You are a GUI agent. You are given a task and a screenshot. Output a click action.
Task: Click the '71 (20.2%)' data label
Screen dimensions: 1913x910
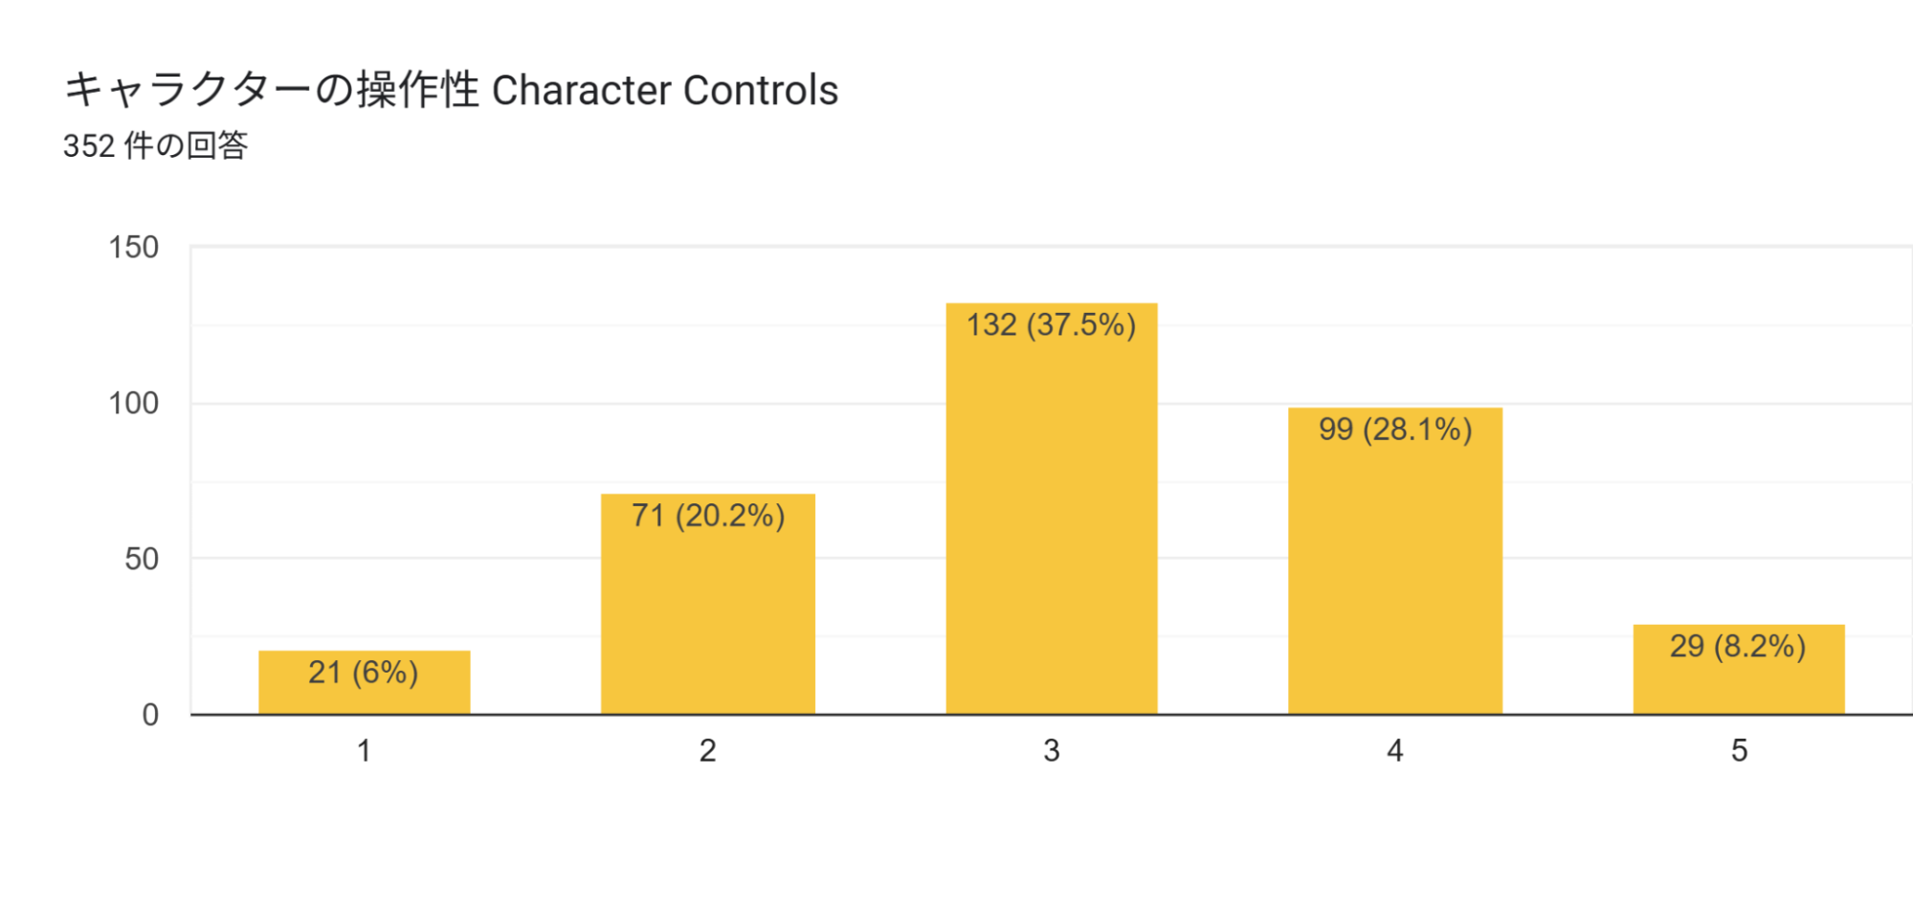pyautogui.click(x=708, y=516)
